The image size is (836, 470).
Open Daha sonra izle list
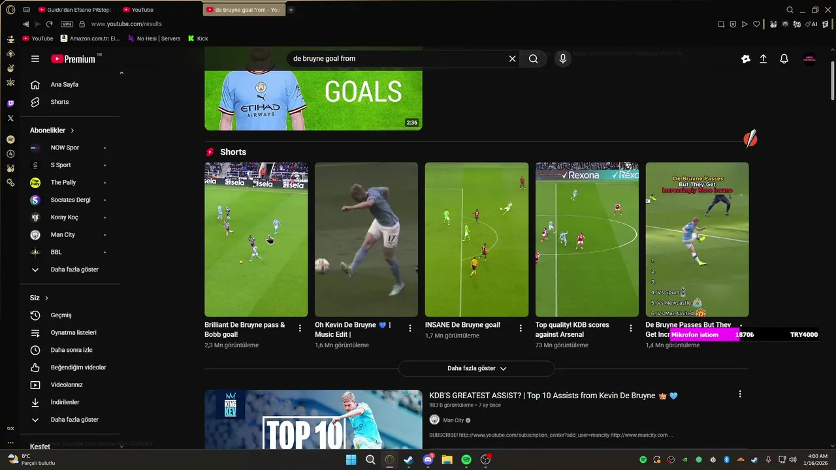coord(71,350)
